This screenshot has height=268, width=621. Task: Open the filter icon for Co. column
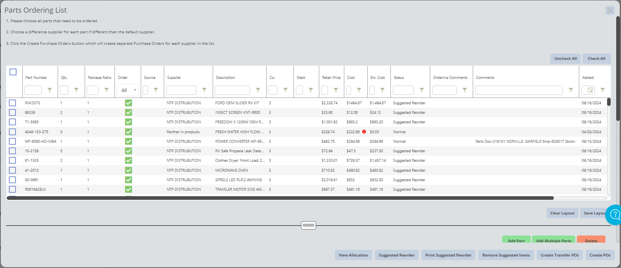coord(285,90)
